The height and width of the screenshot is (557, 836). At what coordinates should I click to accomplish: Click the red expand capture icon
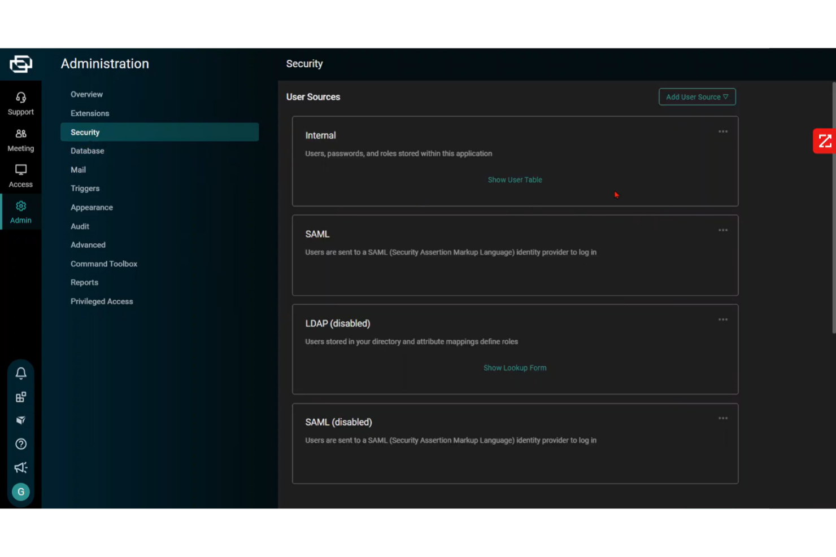pos(824,141)
